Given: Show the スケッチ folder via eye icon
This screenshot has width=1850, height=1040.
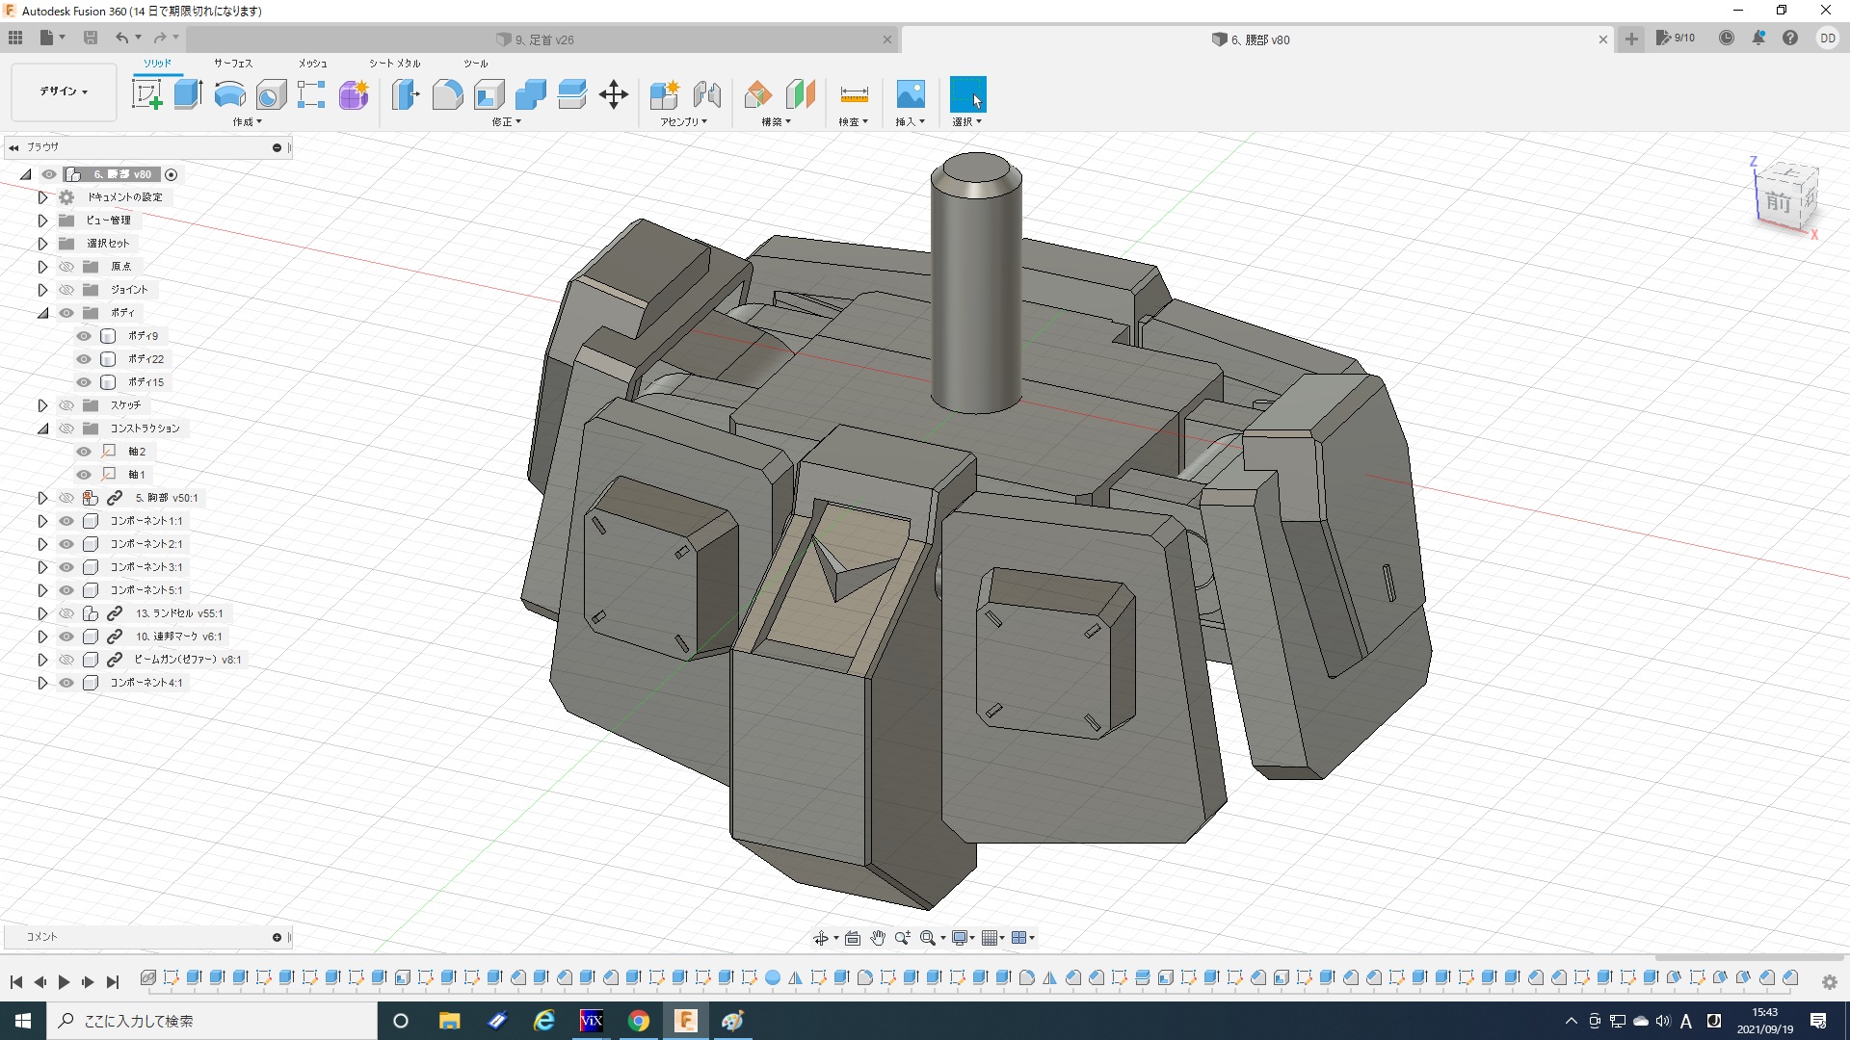Looking at the screenshot, I should [66, 405].
